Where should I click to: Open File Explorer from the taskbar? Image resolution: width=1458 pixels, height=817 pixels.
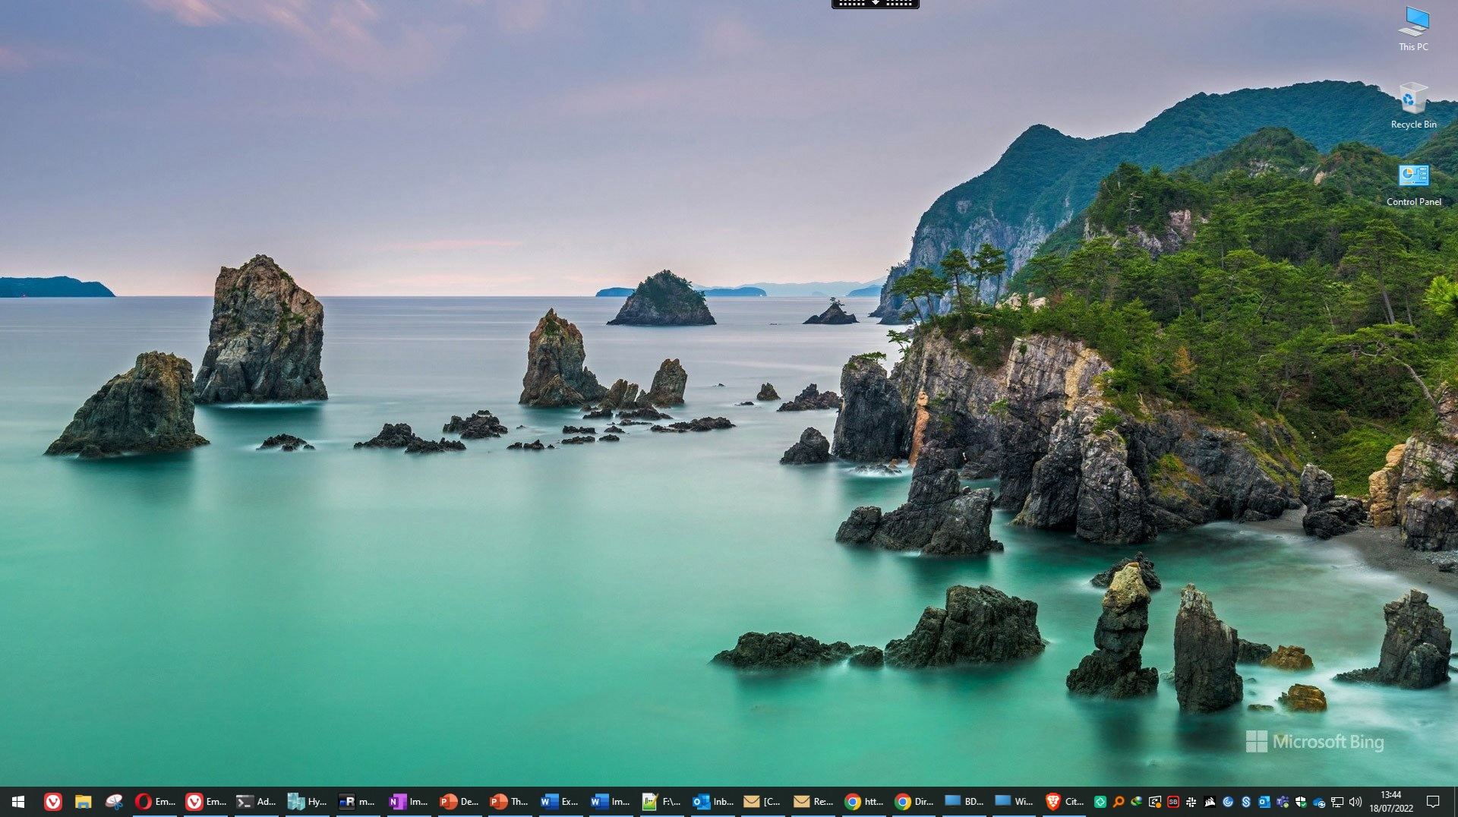[x=84, y=802]
